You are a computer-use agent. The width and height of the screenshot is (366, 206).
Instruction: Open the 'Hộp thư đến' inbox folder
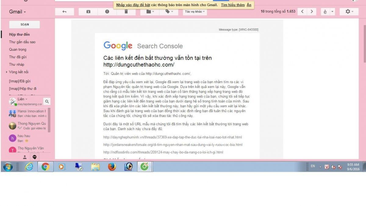20,35
